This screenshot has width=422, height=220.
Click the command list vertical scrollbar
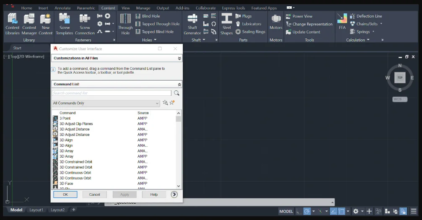[x=179, y=151]
